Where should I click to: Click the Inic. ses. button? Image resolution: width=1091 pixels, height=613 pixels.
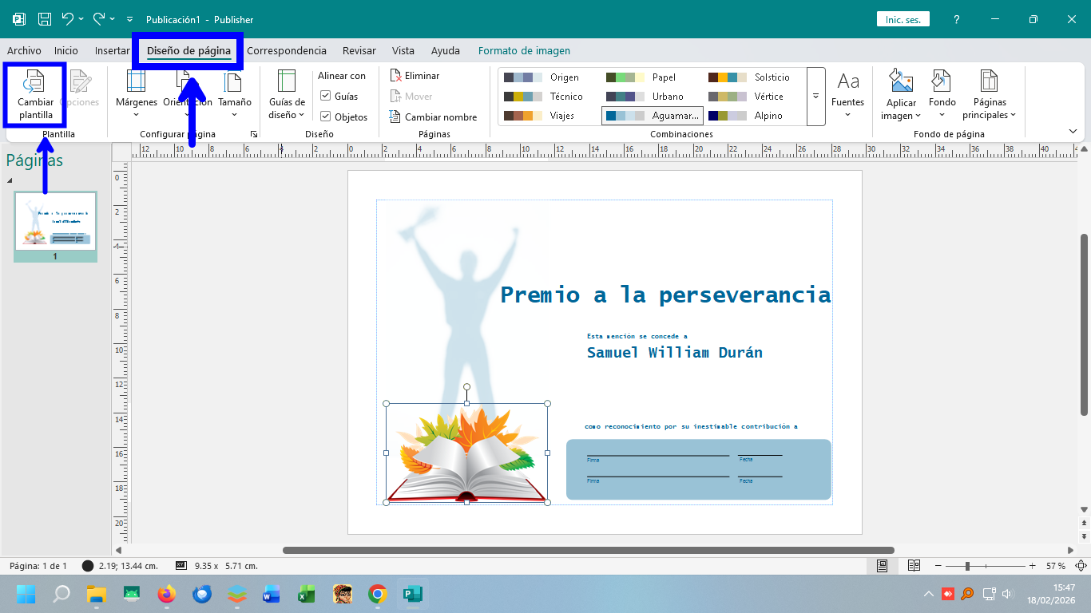tap(903, 19)
